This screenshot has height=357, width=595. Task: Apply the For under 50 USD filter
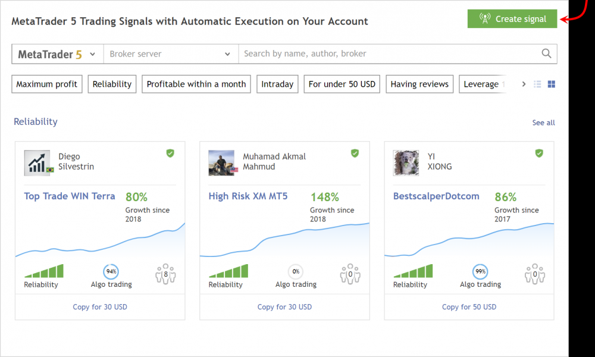[x=342, y=84]
